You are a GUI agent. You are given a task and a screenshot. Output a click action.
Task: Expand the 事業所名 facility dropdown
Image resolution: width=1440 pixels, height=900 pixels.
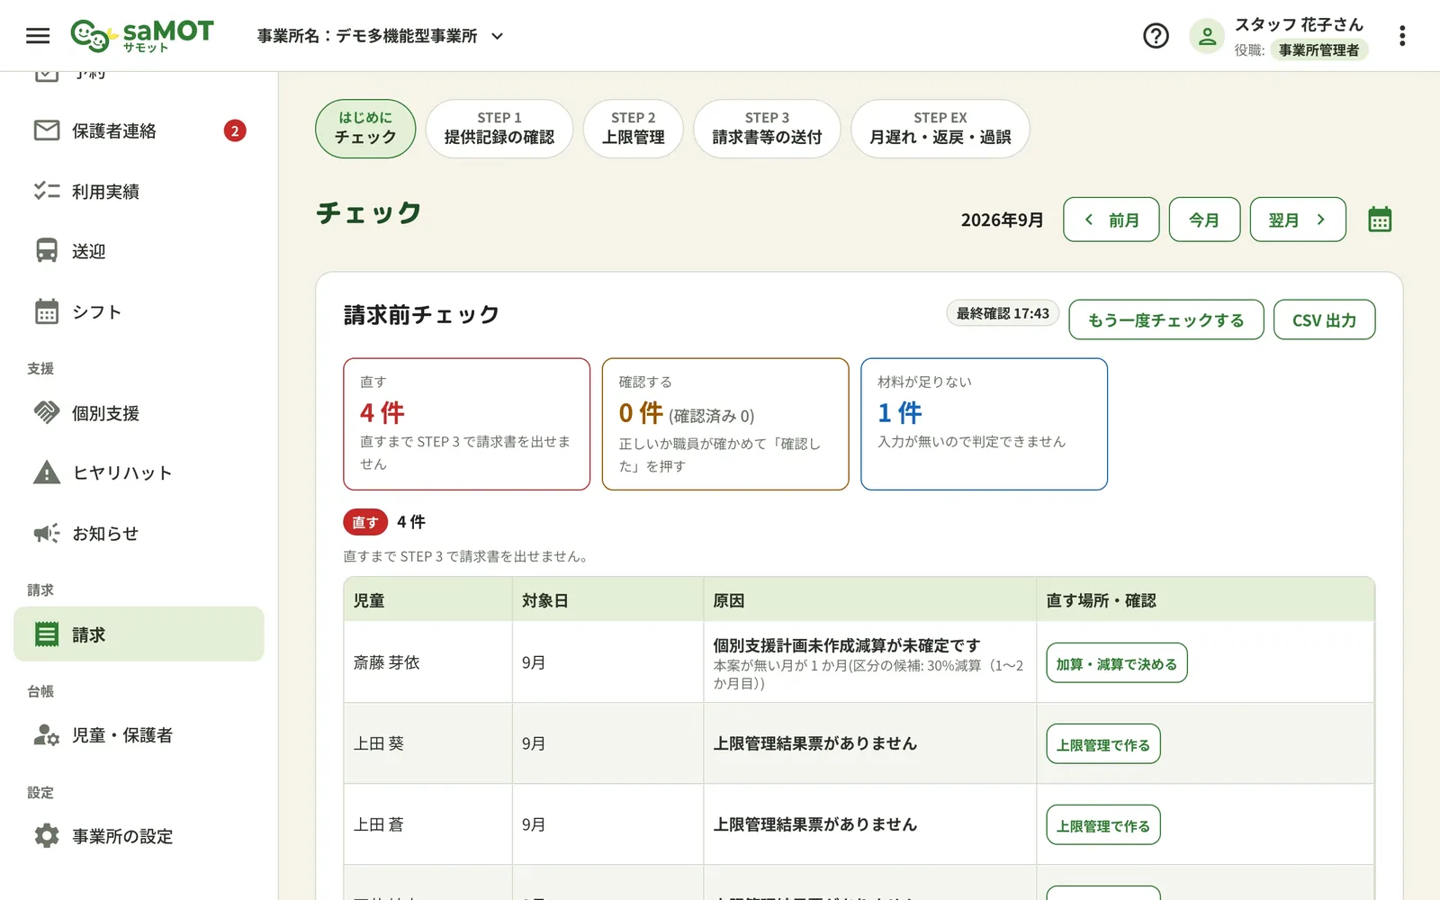pos(380,36)
